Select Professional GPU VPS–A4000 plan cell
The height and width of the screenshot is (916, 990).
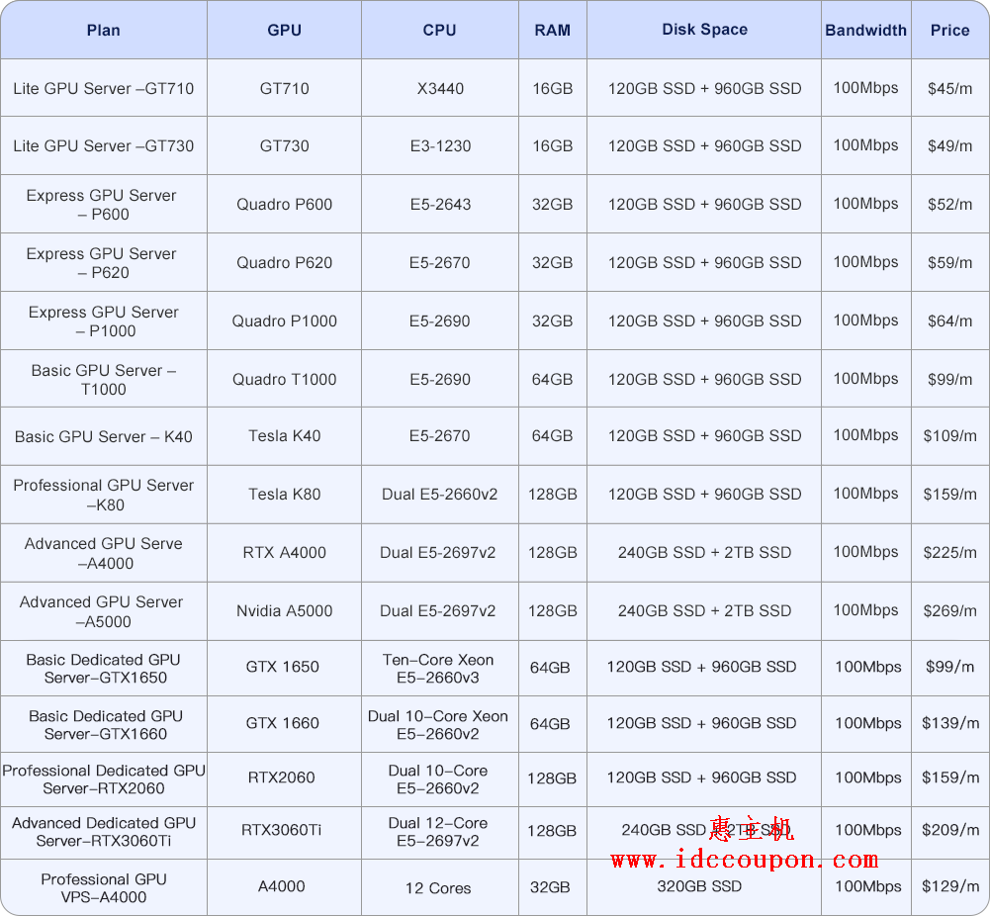104,887
